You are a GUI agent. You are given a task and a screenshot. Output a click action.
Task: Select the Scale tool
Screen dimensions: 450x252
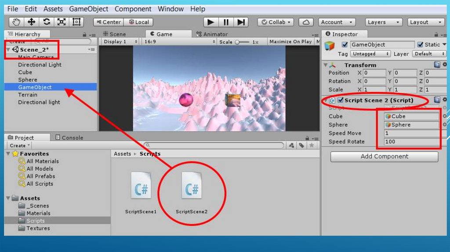point(62,22)
